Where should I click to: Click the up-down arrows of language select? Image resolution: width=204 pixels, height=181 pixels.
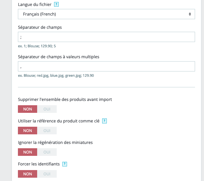(190, 14)
